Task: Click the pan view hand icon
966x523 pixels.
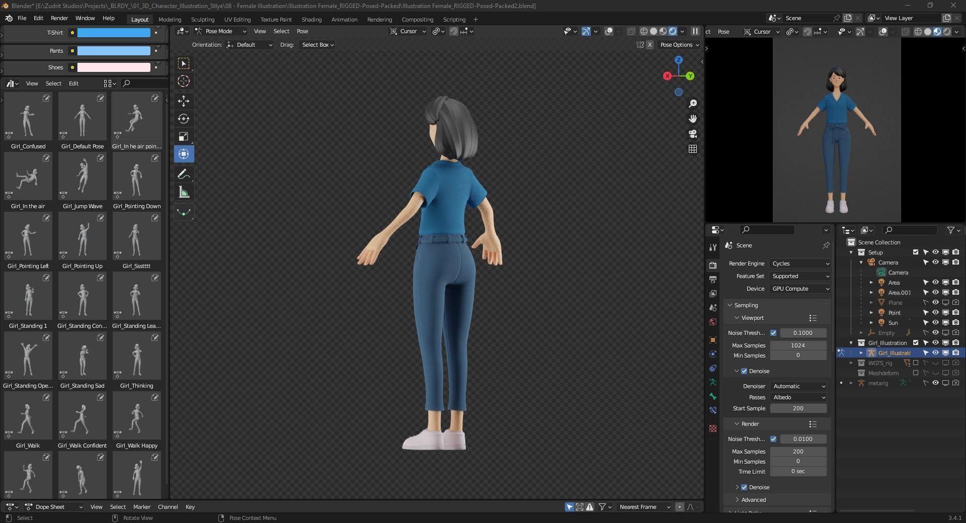Action: point(693,119)
